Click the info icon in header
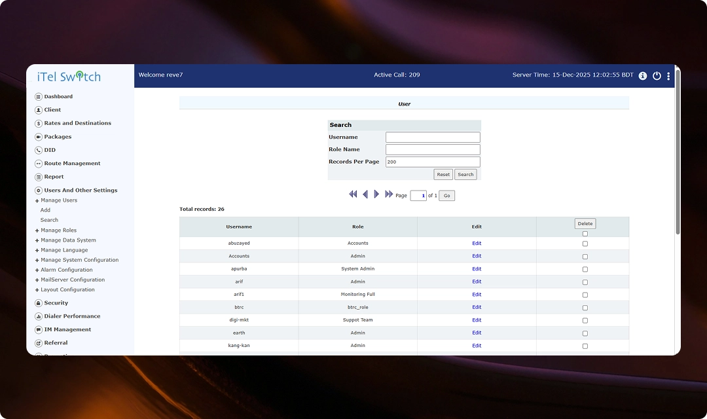 click(x=643, y=76)
